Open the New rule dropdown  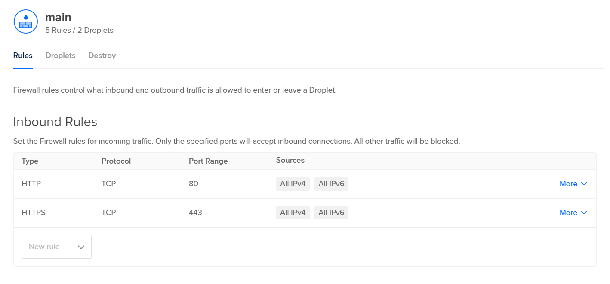(56, 247)
